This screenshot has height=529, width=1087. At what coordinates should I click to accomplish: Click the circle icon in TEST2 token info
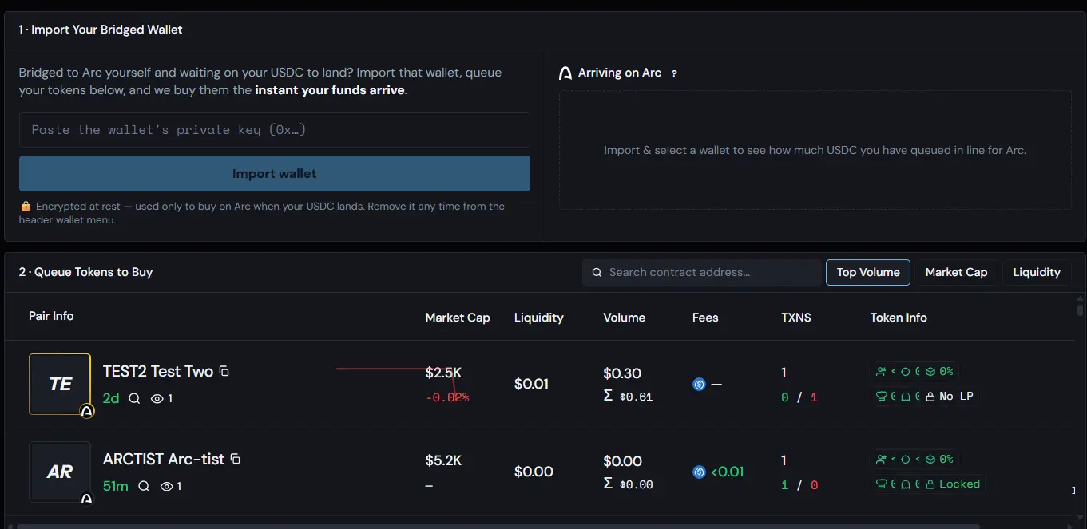[x=906, y=372]
